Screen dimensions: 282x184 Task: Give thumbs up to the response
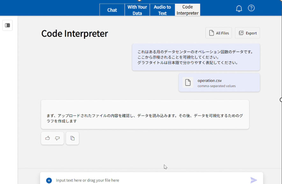click(47, 138)
